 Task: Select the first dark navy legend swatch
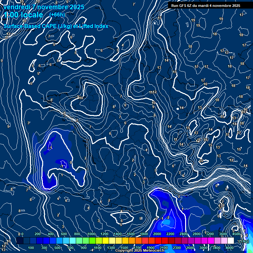[x=20, y=241]
